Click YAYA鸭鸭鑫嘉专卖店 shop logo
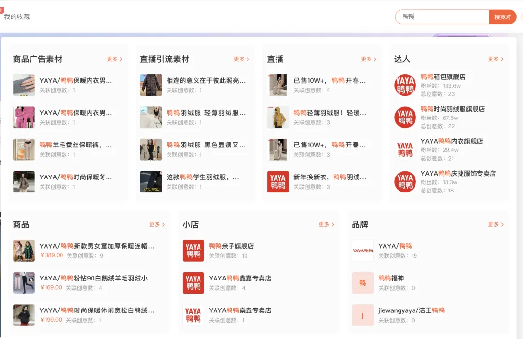Viewport: 523px width, 339px height. (193, 283)
